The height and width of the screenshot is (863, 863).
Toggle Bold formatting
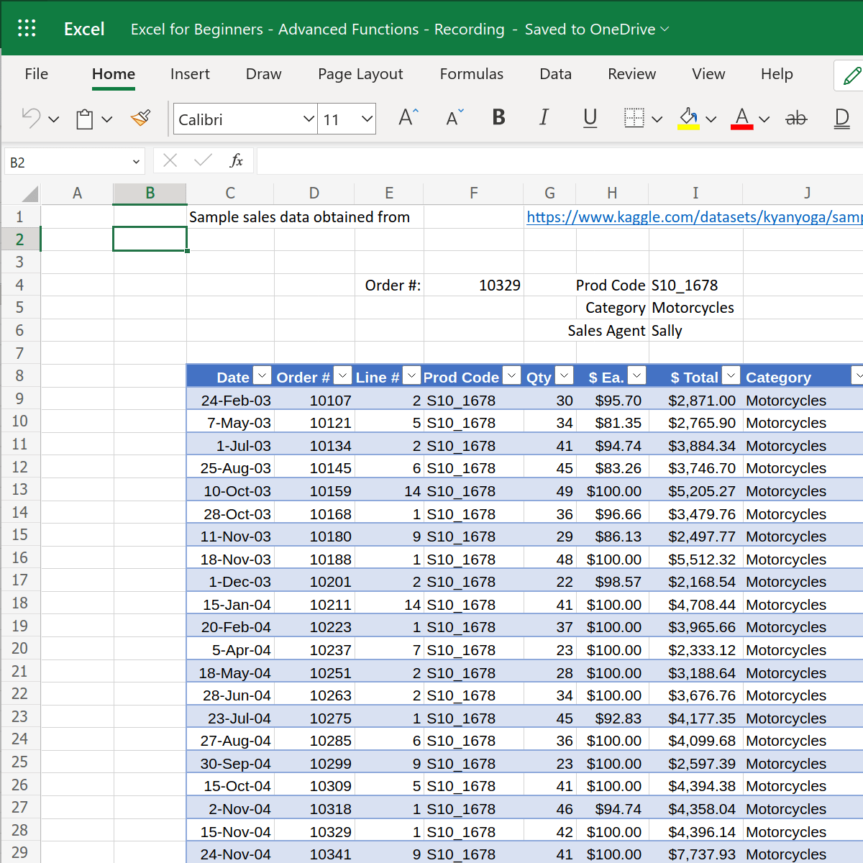coord(498,118)
